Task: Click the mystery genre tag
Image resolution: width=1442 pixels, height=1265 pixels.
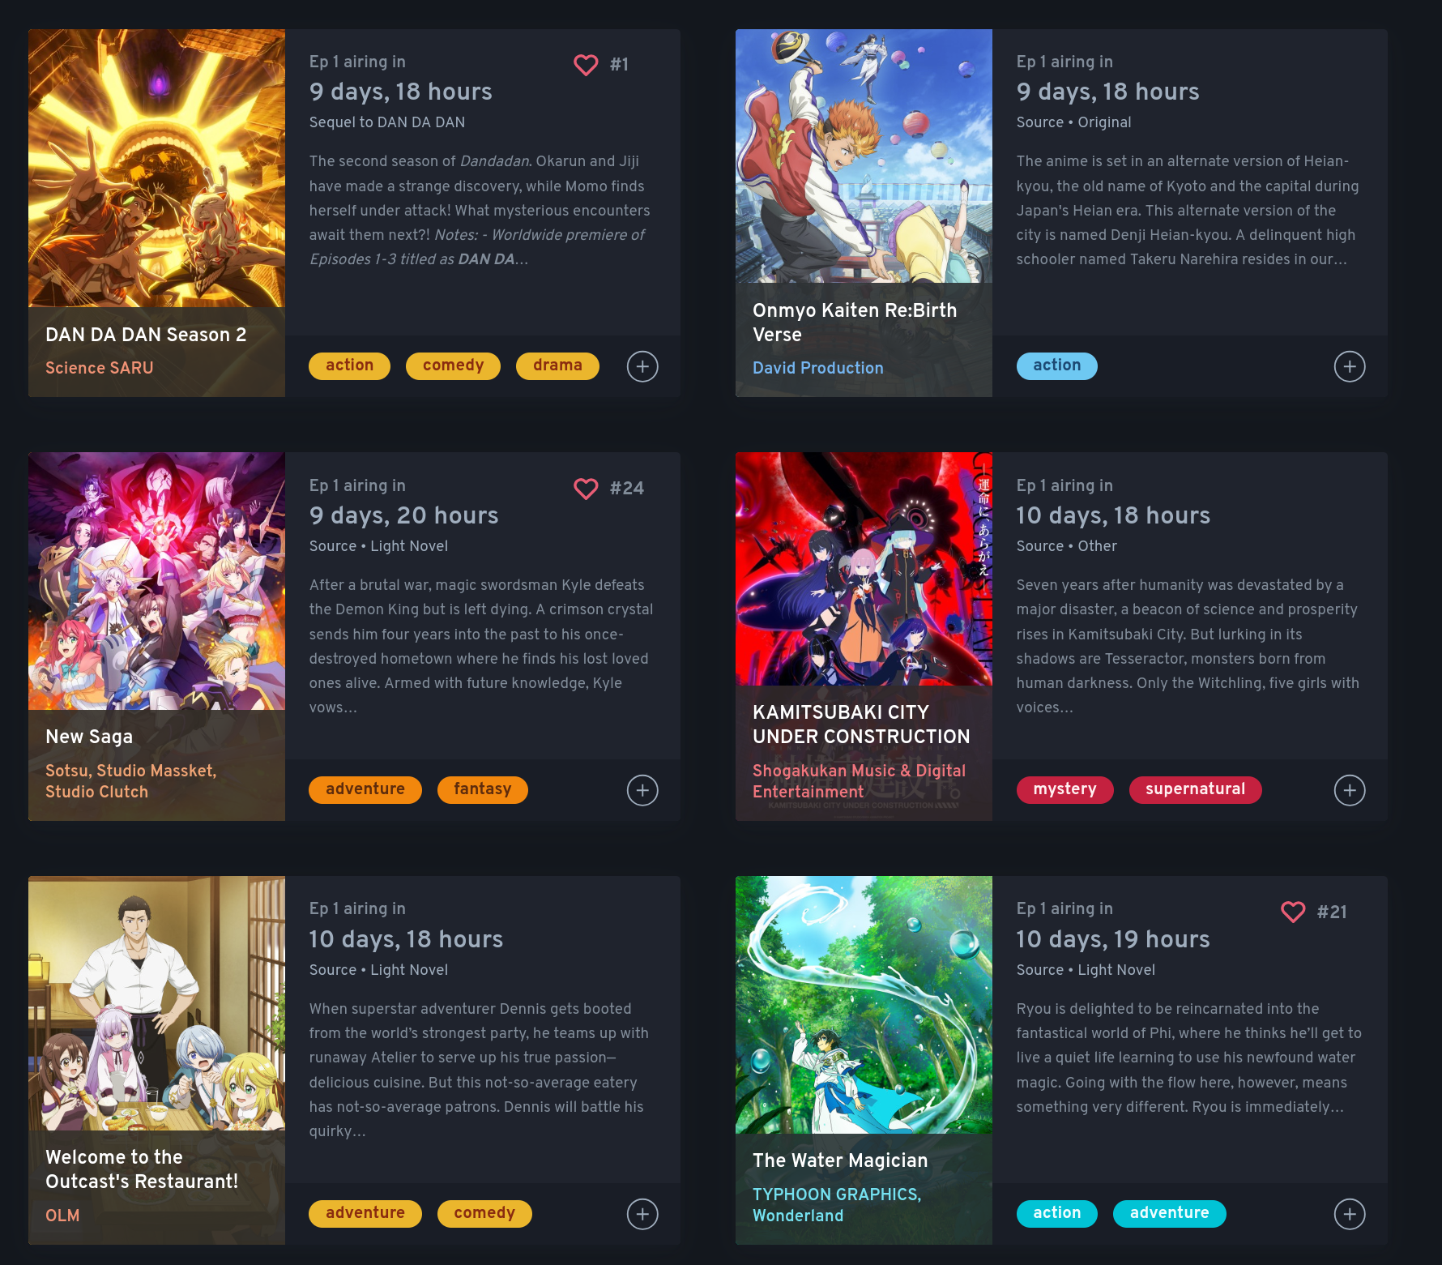Action: click(1064, 789)
